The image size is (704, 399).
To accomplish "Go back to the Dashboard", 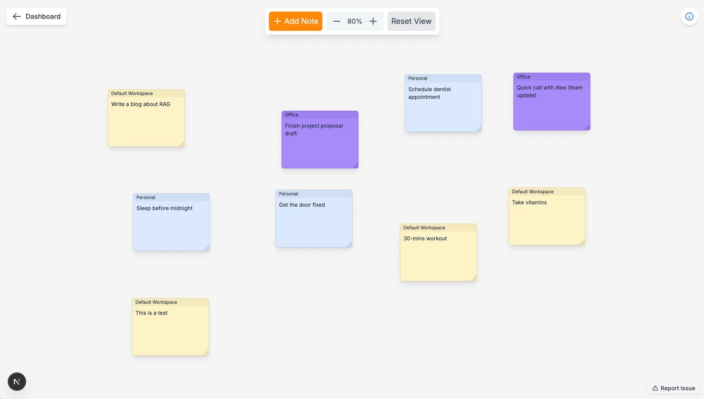I will click(x=37, y=16).
